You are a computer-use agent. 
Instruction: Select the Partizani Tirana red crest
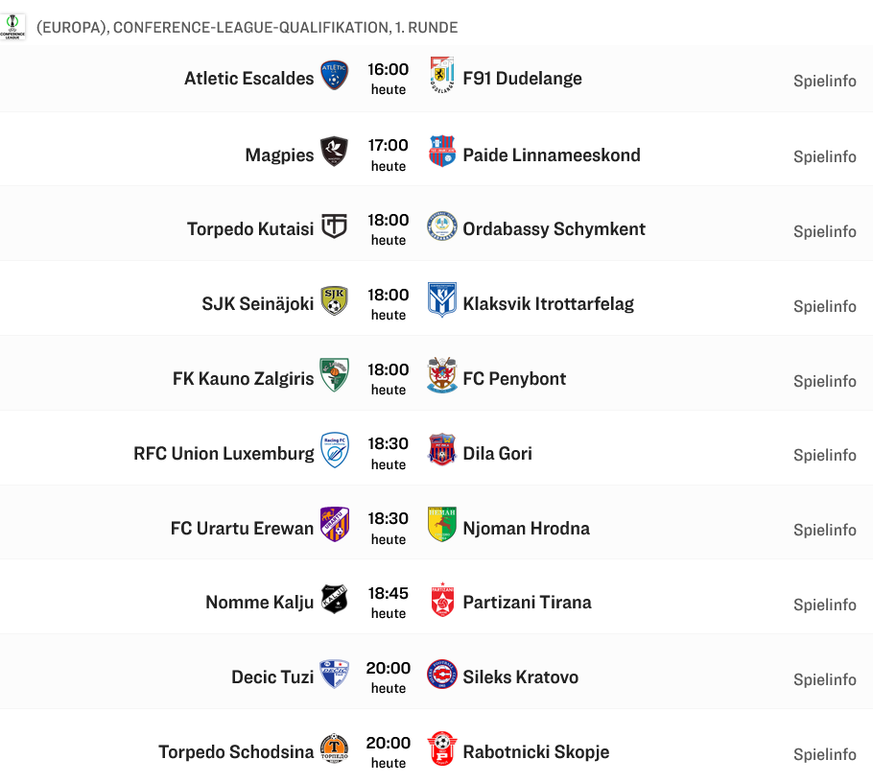442,600
